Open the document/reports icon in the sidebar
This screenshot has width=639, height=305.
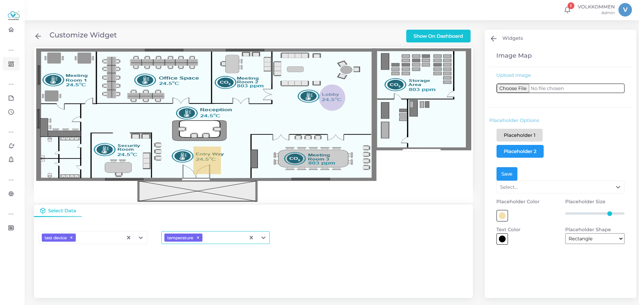pos(11,98)
